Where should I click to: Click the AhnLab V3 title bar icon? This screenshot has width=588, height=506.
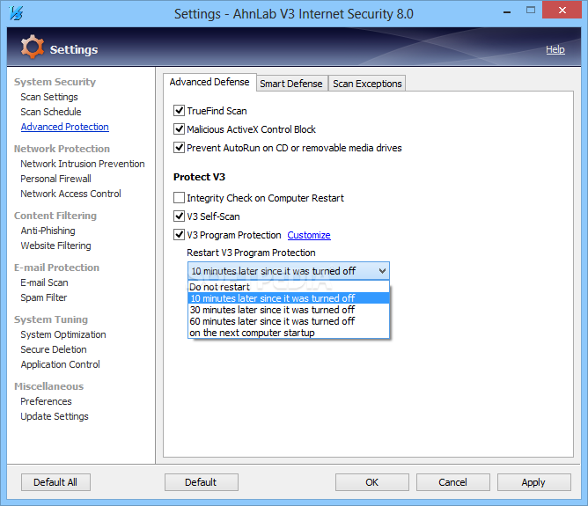pyautogui.click(x=14, y=14)
